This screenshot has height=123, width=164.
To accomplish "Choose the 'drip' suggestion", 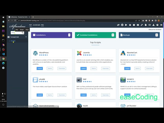I will click(x=17, y=30).
